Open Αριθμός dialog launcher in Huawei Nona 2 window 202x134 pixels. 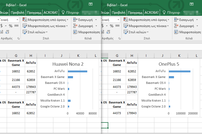pyautogui.click(x=18, y=39)
